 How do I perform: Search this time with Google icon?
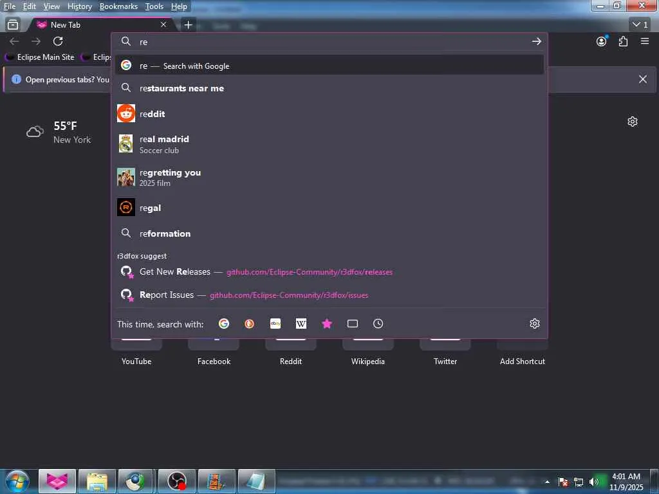coord(223,324)
